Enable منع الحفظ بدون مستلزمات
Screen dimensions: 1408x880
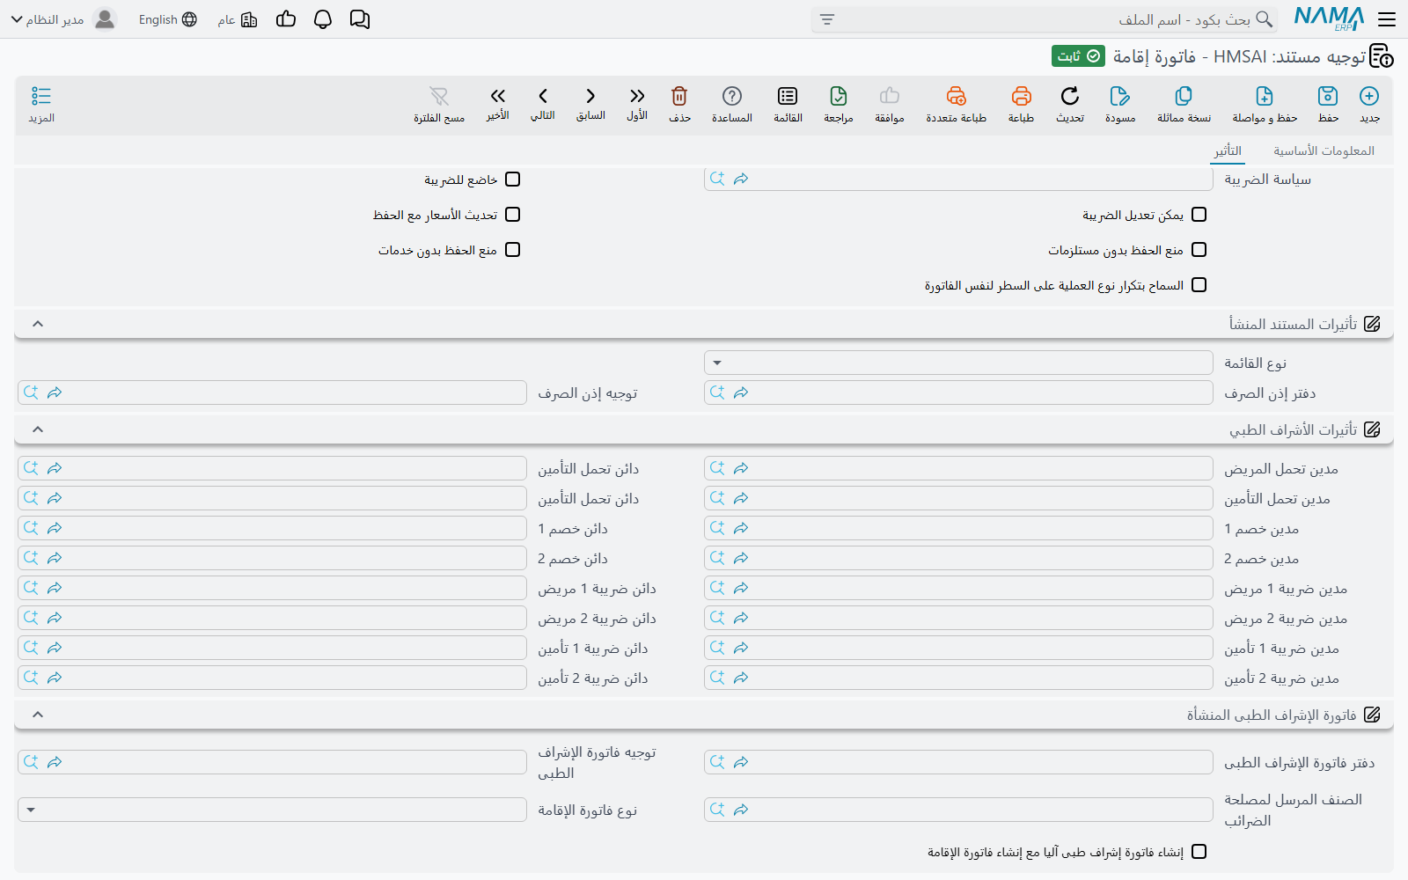[x=1199, y=250]
